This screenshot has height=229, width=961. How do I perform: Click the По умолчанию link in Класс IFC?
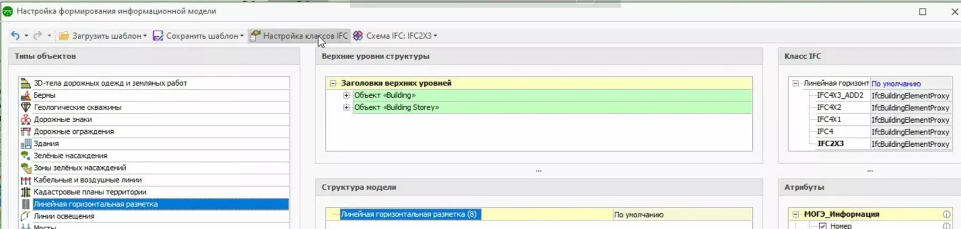click(x=896, y=83)
